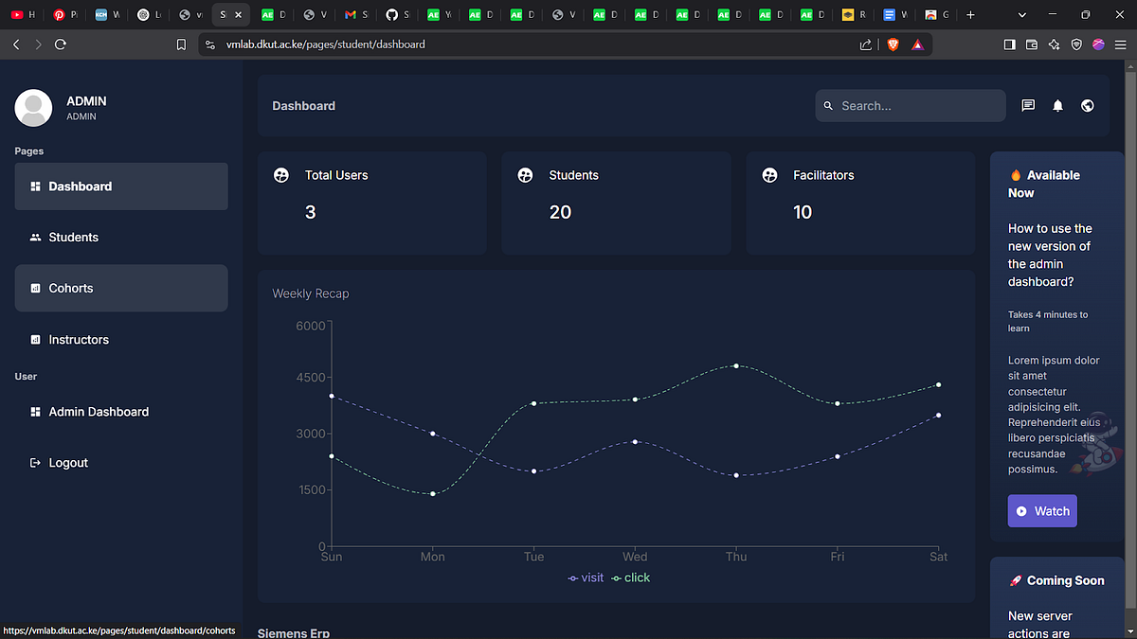This screenshot has width=1137, height=639.
Task: Switch to the YouTube browser tab
Action: pyautogui.click(x=23, y=15)
